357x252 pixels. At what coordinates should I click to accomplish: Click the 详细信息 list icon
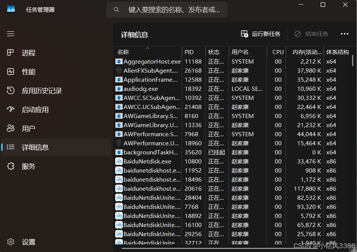pyautogui.click(x=11, y=147)
